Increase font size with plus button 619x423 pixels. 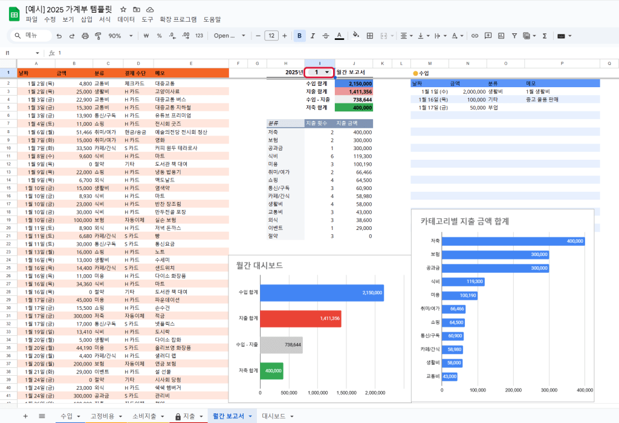click(x=285, y=36)
